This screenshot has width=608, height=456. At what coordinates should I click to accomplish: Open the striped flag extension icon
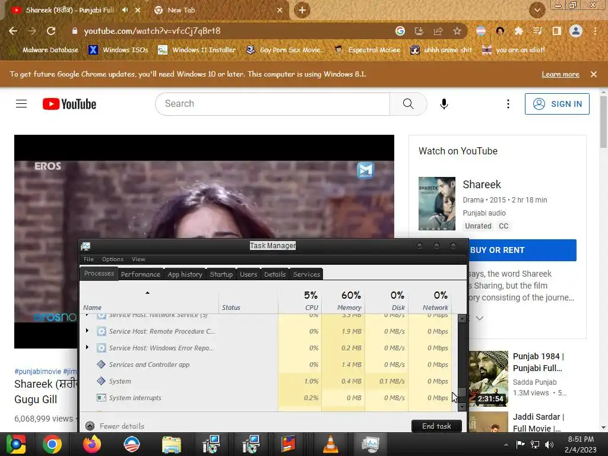tap(481, 31)
